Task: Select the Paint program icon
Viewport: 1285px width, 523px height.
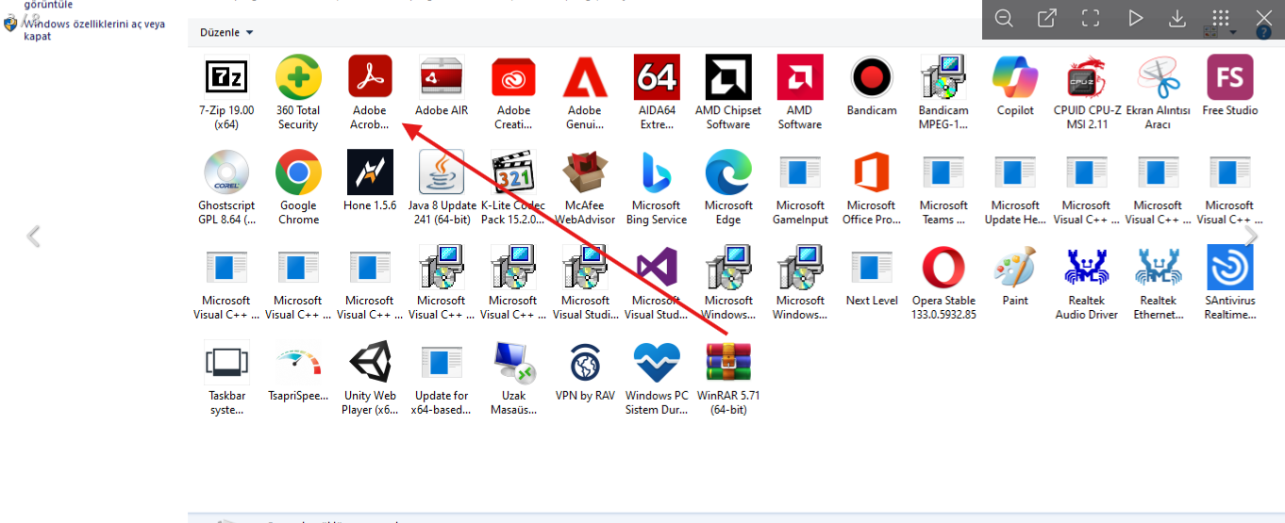Action: pyautogui.click(x=1015, y=268)
